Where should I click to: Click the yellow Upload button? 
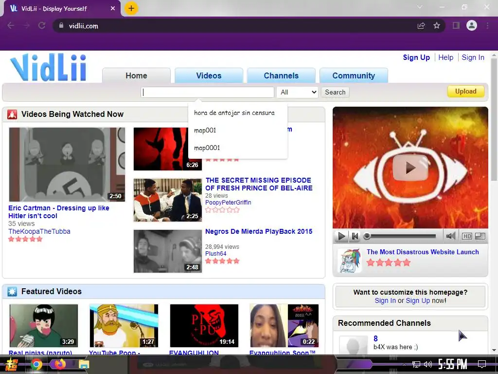(465, 92)
